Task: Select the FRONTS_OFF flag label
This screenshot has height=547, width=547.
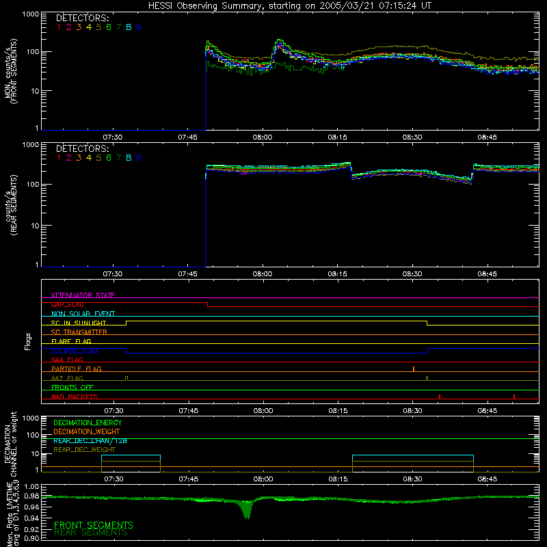Action: click(x=72, y=388)
